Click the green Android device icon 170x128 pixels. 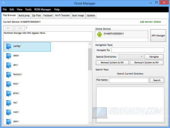(x=99, y=35)
